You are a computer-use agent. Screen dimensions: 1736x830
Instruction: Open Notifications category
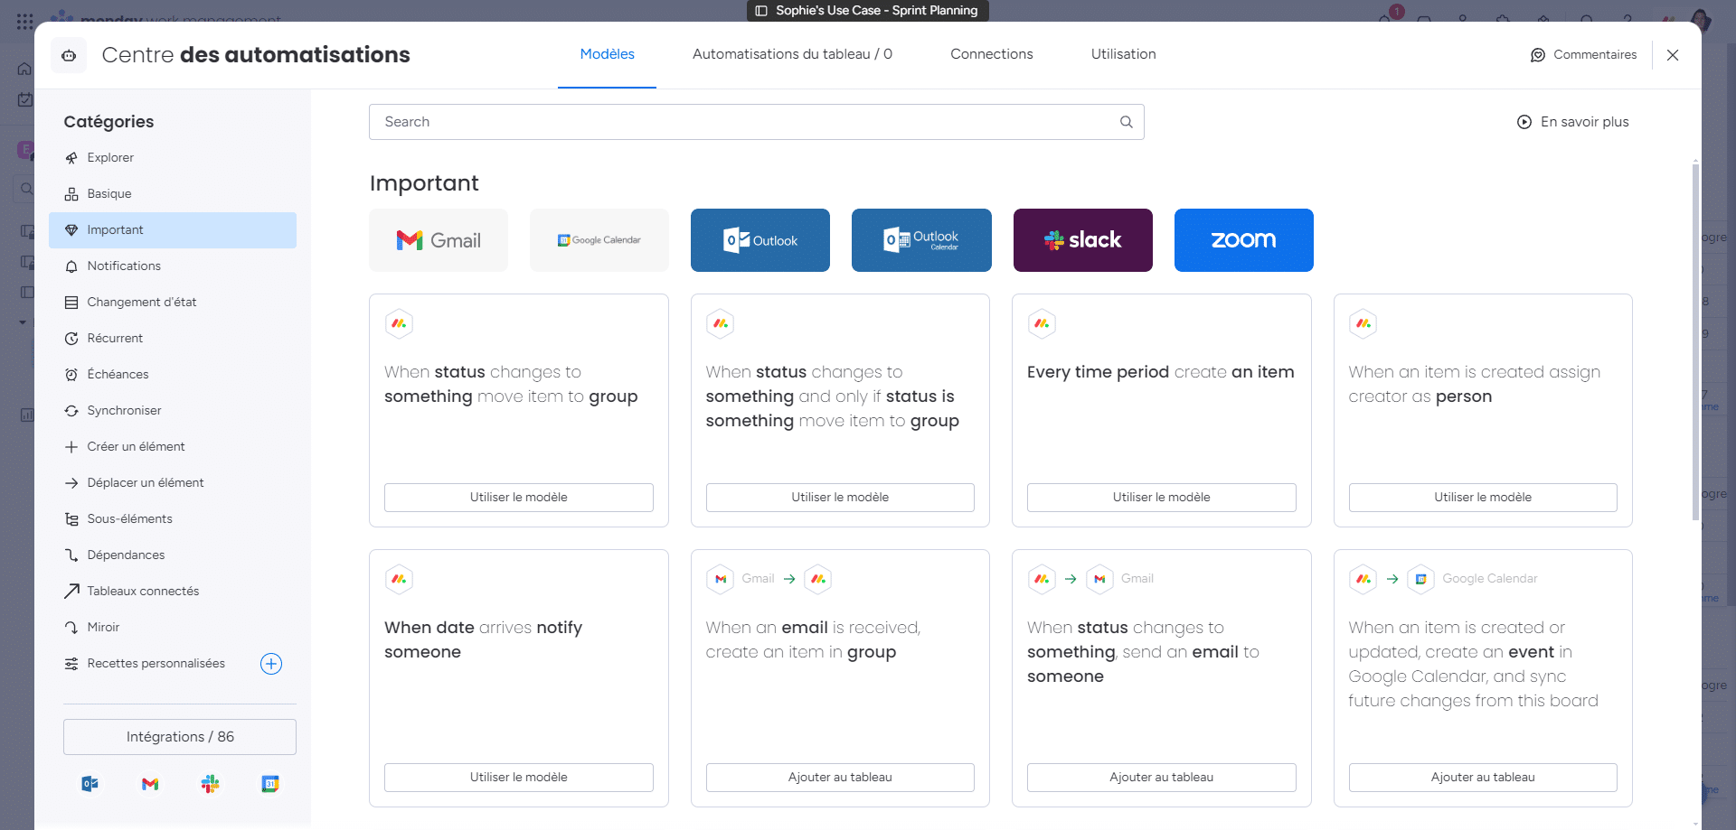tap(172, 266)
